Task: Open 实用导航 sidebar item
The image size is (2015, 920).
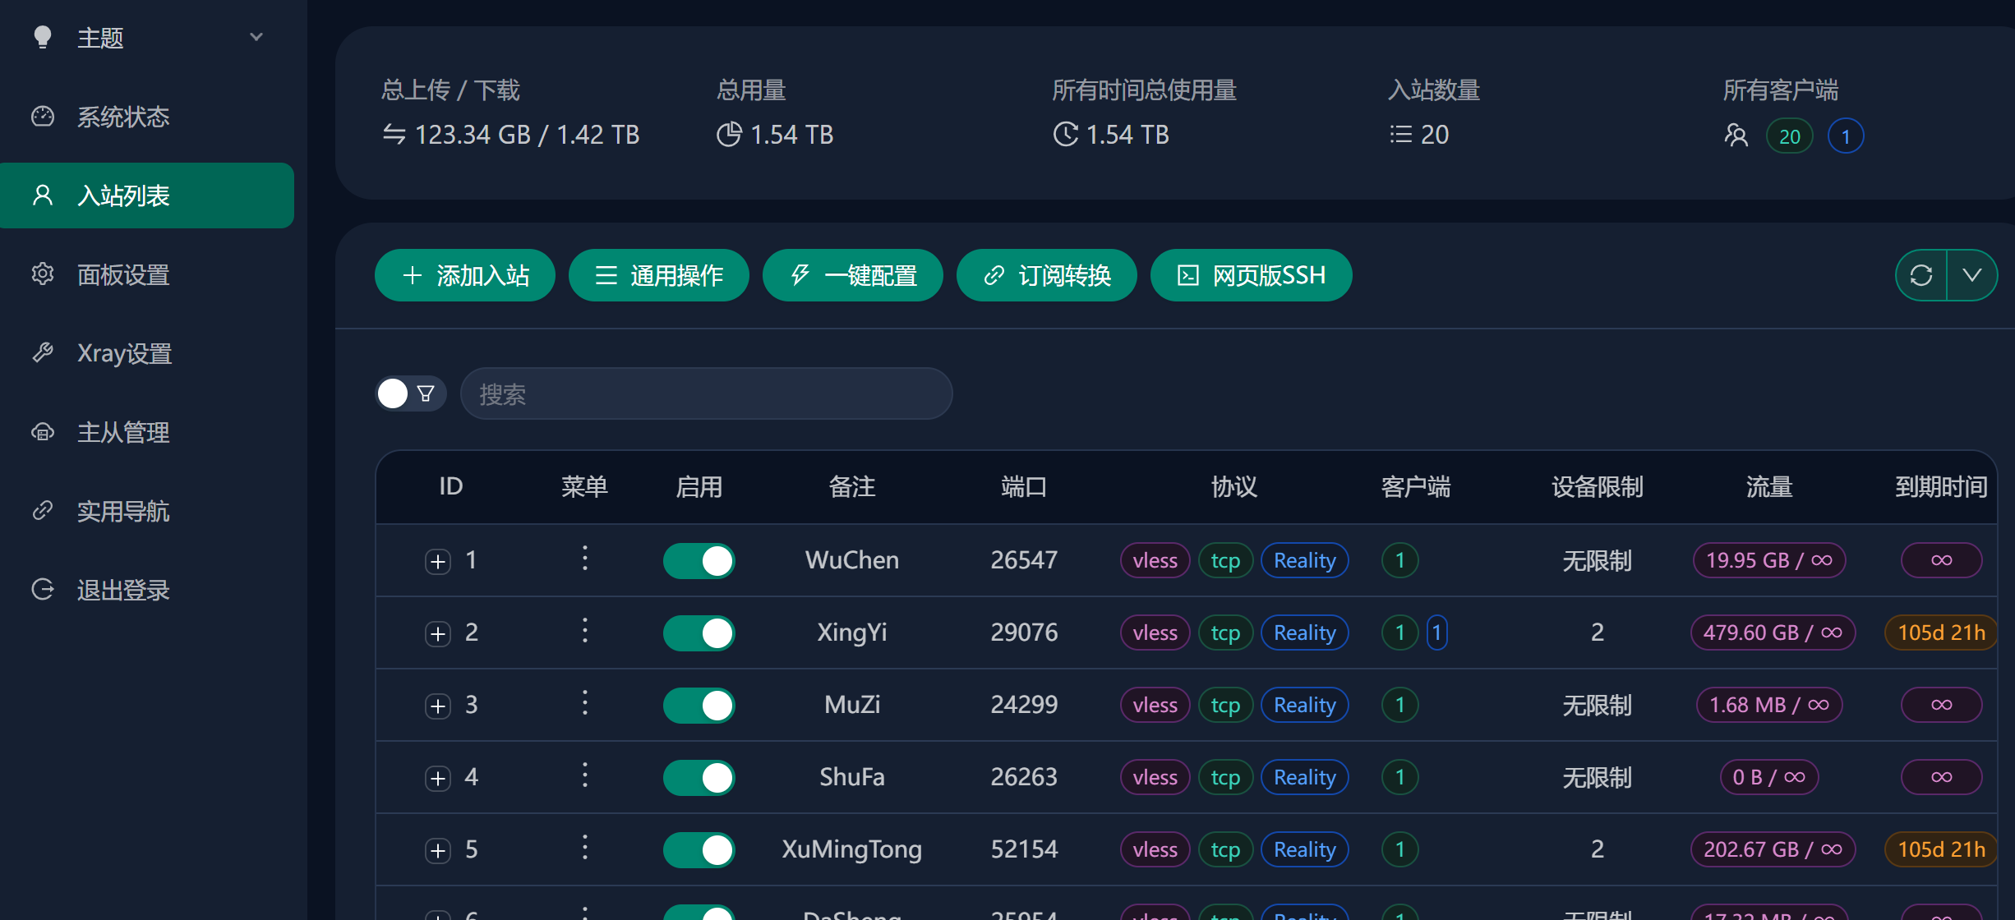Action: coord(123,511)
